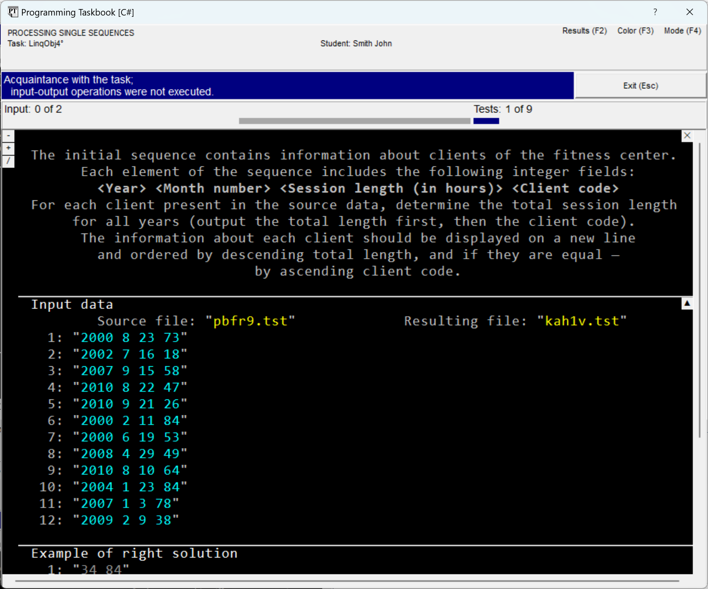Click the gray Input progress bar
This screenshot has width=708, height=589.
click(x=354, y=121)
